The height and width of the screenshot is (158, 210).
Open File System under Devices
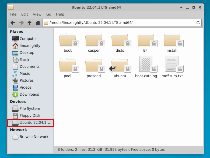click(x=31, y=108)
